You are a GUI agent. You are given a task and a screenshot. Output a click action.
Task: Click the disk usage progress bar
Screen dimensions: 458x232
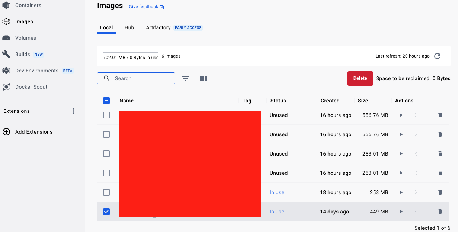coord(131,52)
